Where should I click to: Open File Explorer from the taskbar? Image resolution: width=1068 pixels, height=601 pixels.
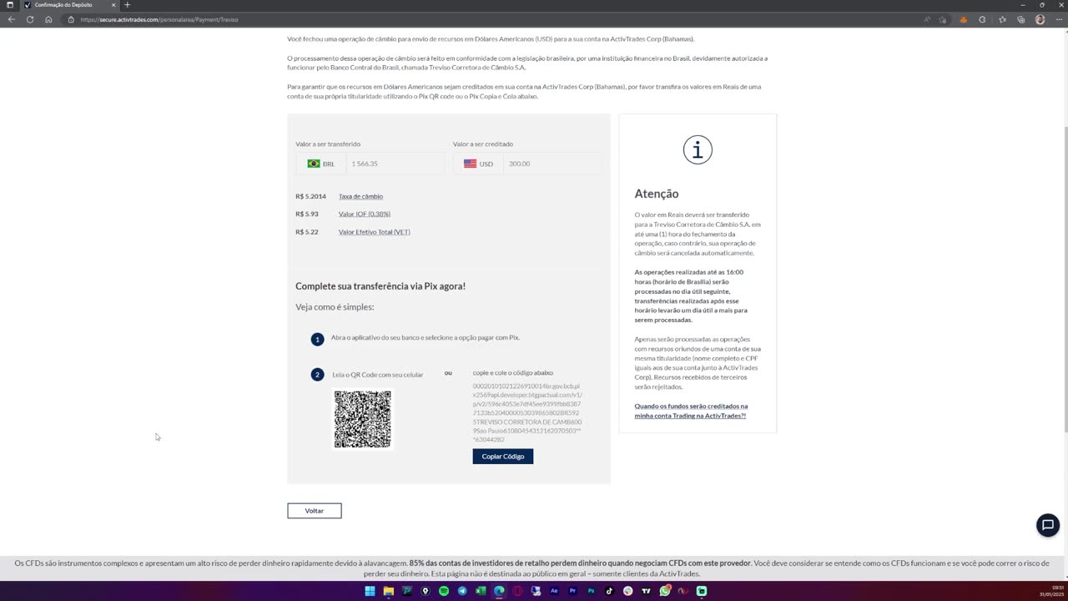click(x=388, y=591)
